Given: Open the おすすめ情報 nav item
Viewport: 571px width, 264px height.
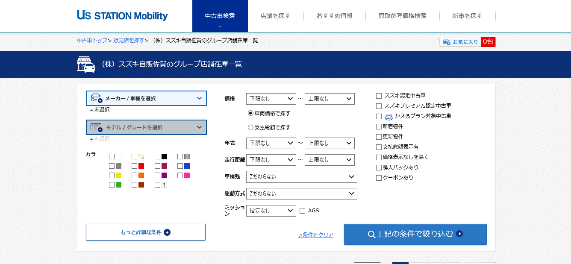Looking at the screenshot, I should [334, 16].
